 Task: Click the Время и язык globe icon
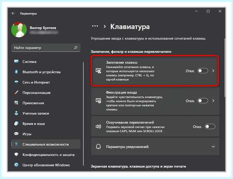coord(16,123)
